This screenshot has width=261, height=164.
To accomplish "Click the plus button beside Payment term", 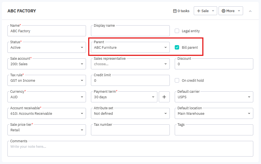I will pyautogui.click(x=164, y=97).
